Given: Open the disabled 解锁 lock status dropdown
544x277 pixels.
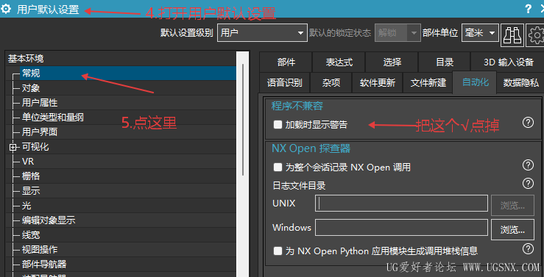Looking at the screenshot, I should click(x=398, y=33).
